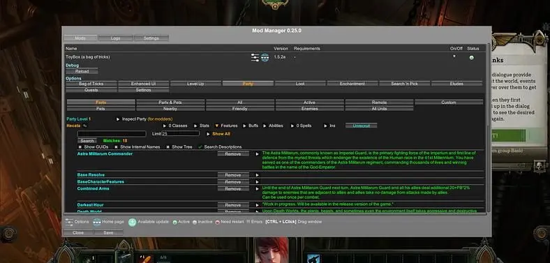This screenshot has width=550, height=263.
Task: Click the Options legend icon in the footer
Action: 69,222
